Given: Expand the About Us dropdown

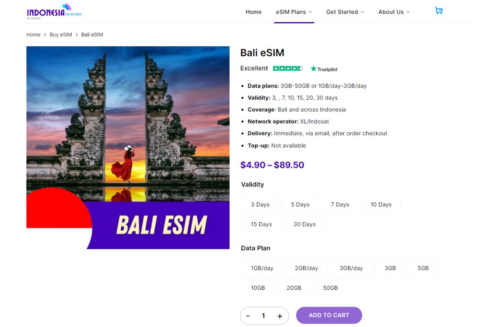Looking at the screenshot, I should coord(394,12).
